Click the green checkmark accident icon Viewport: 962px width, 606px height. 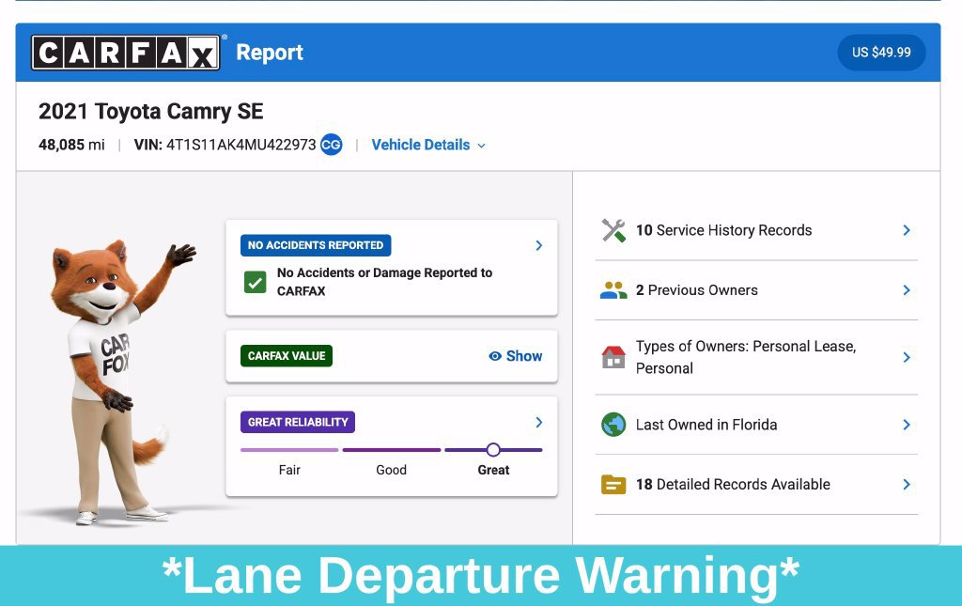point(256,282)
